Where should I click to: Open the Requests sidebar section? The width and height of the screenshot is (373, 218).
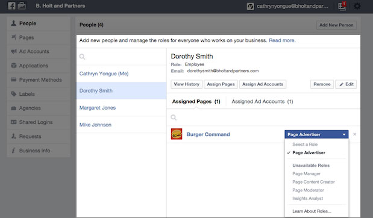click(39, 136)
